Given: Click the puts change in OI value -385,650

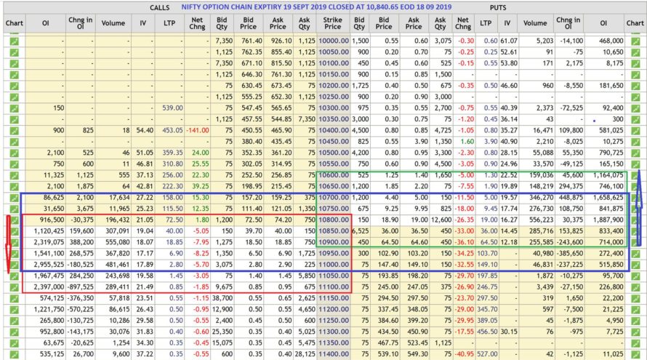Looking at the screenshot, I should click(569, 254).
